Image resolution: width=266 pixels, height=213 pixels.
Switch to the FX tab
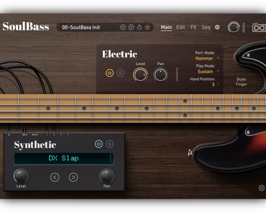point(193,27)
